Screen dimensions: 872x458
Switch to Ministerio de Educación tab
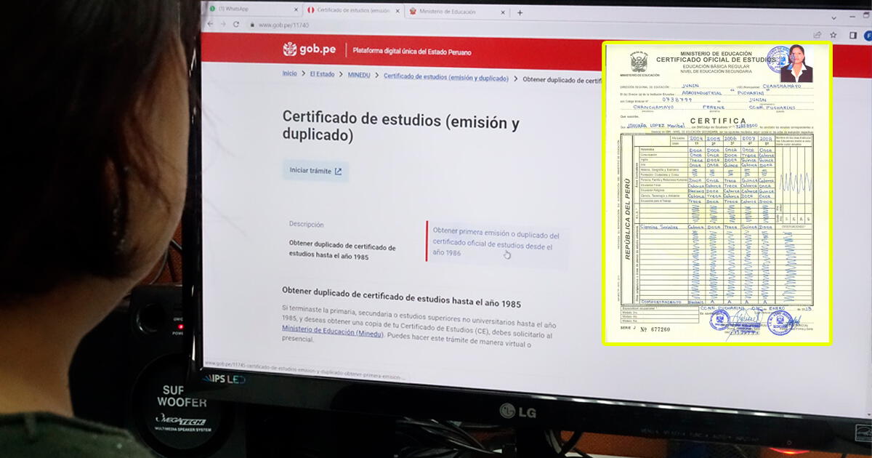(458, 12)
